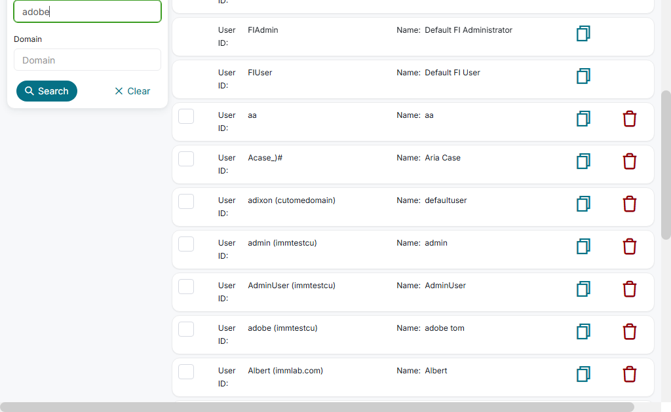Tick the checkbox for adobe (immtestcu)

[186, 329]
